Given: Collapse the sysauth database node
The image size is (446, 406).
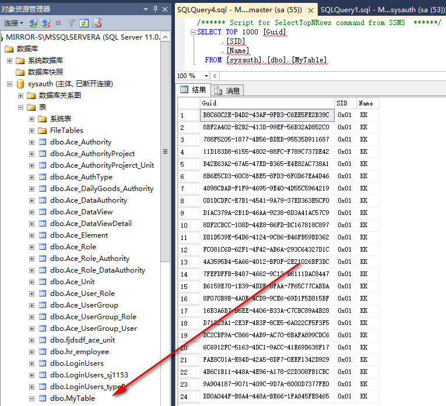Looking at the screenshot, I should (x=10, y=84).
